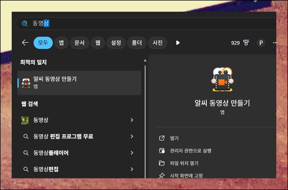The image size is (288, 190).
Task: Open 알씨 동영상 만들기 best match result
Action: click(x=79, y=83)
